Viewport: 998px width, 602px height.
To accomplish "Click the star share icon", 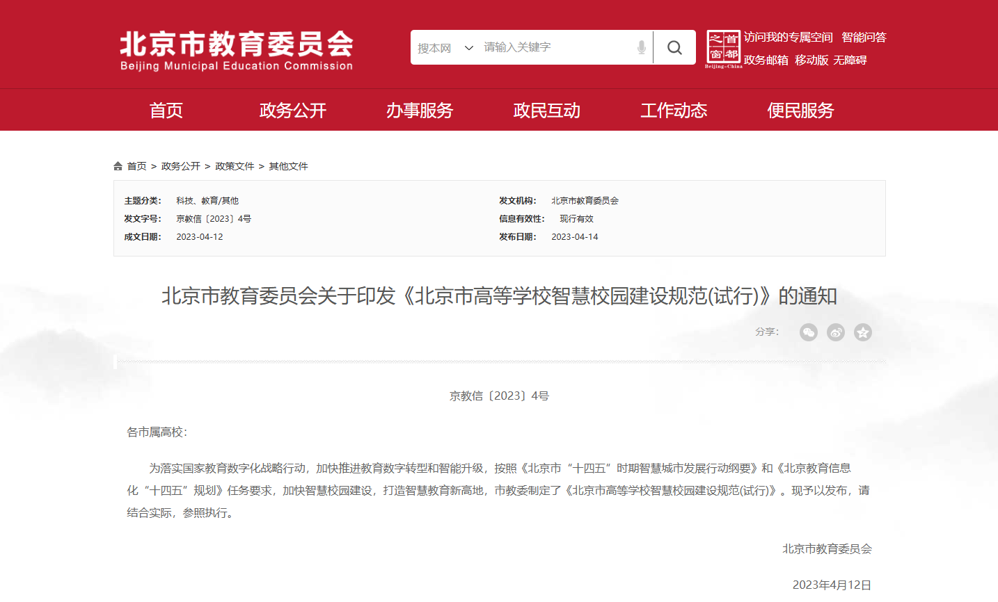I will (x=863, y=332).
